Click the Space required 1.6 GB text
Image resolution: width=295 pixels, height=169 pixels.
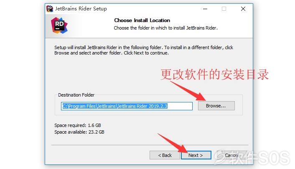click(78, 125)
